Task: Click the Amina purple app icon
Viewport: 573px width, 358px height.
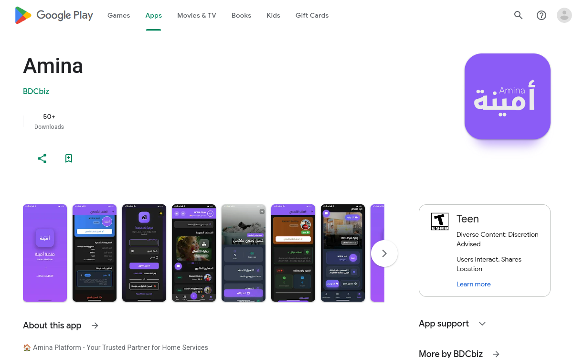Action: coord(508,96)
